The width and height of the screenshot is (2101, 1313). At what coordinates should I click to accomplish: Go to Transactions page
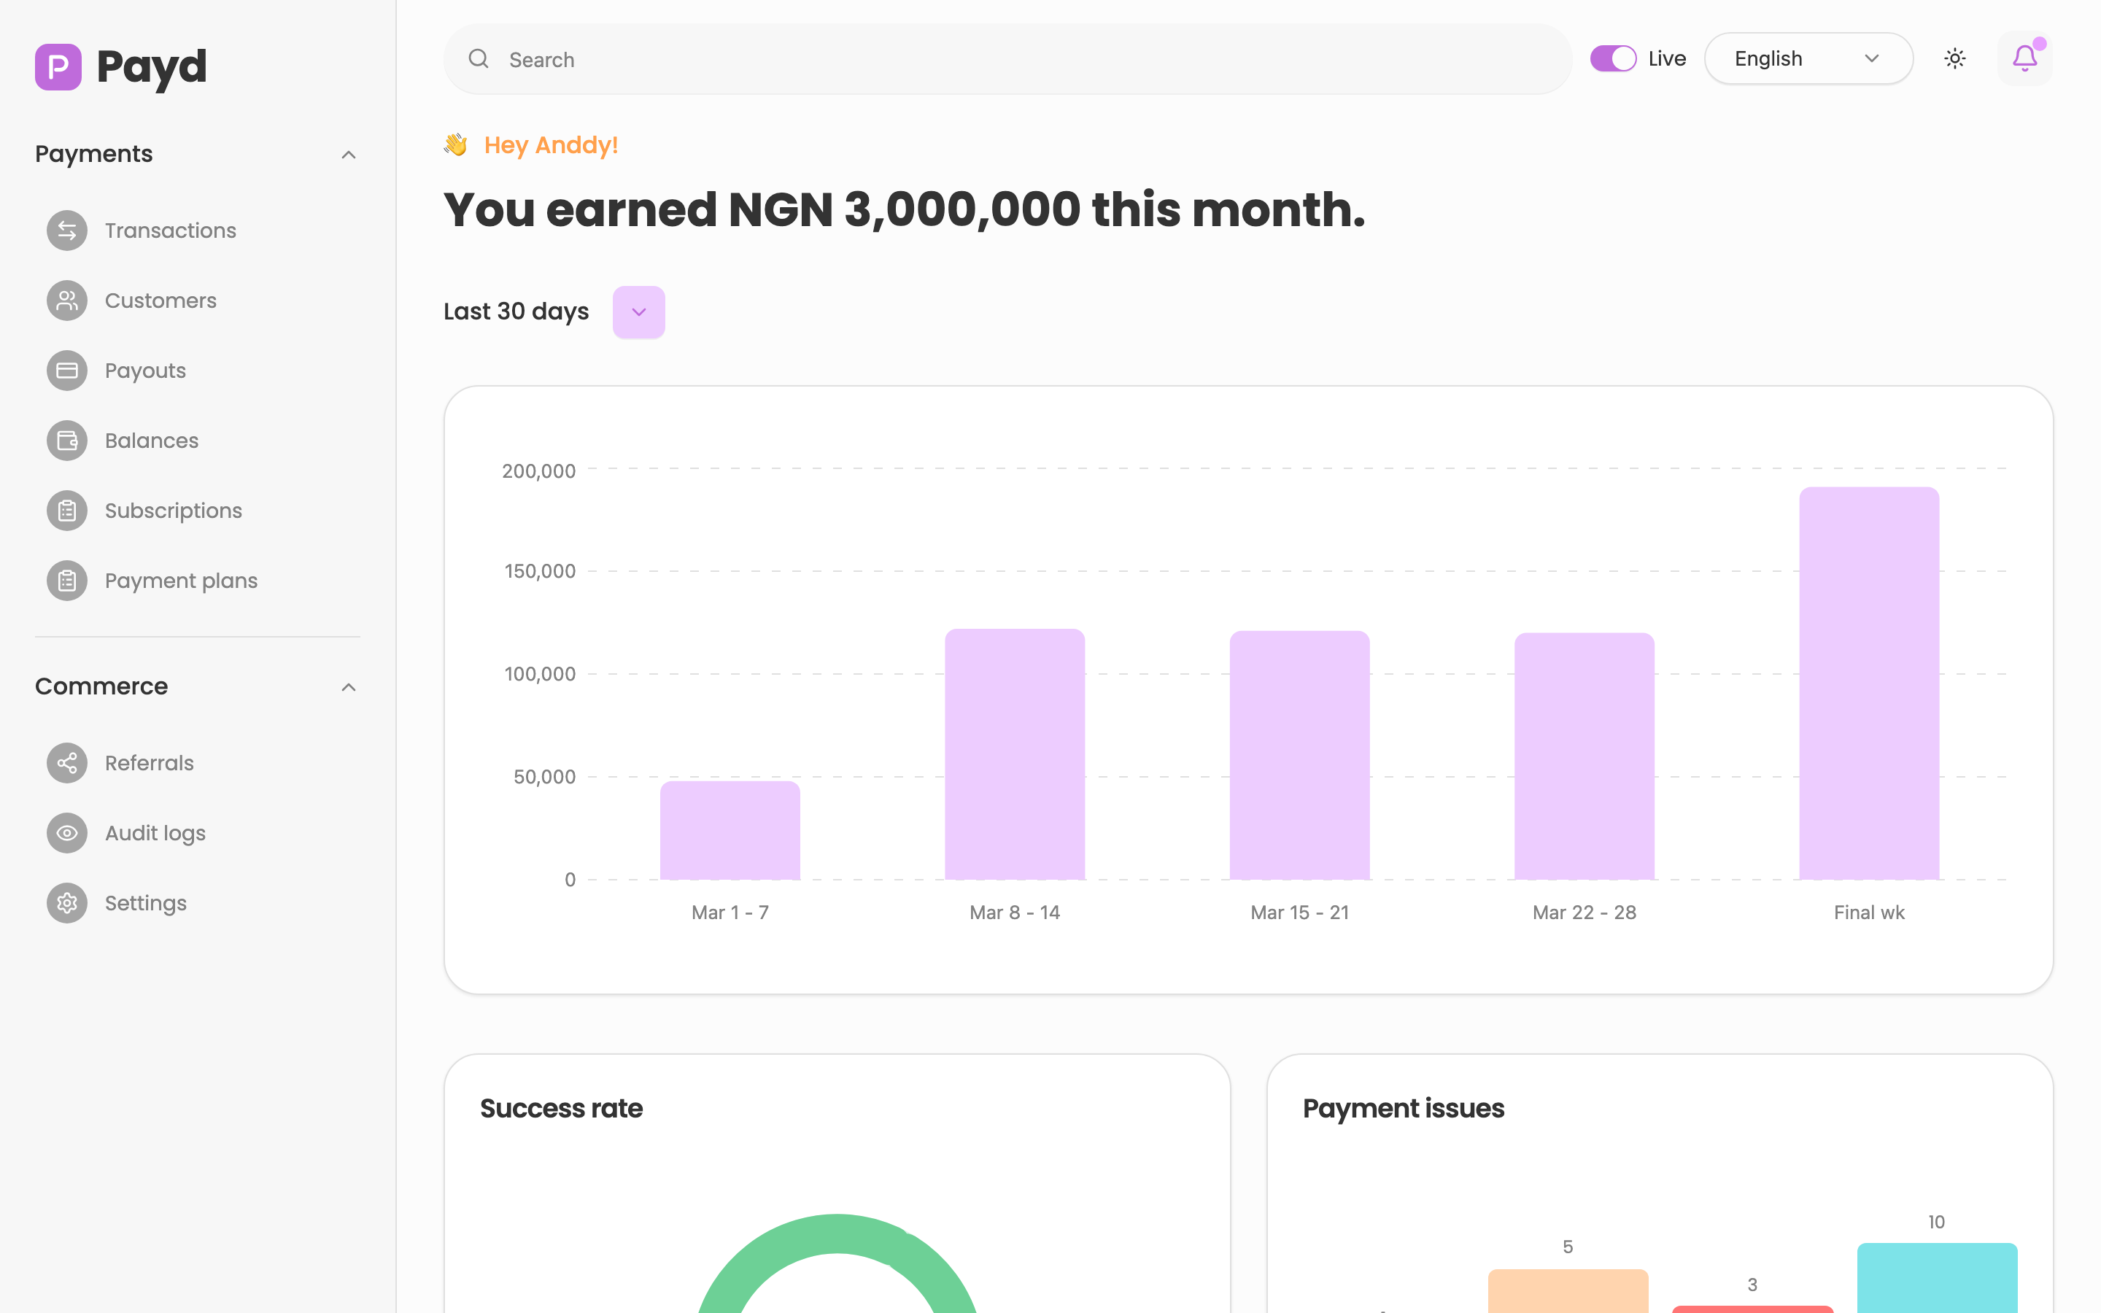click(x=170, y=230)
